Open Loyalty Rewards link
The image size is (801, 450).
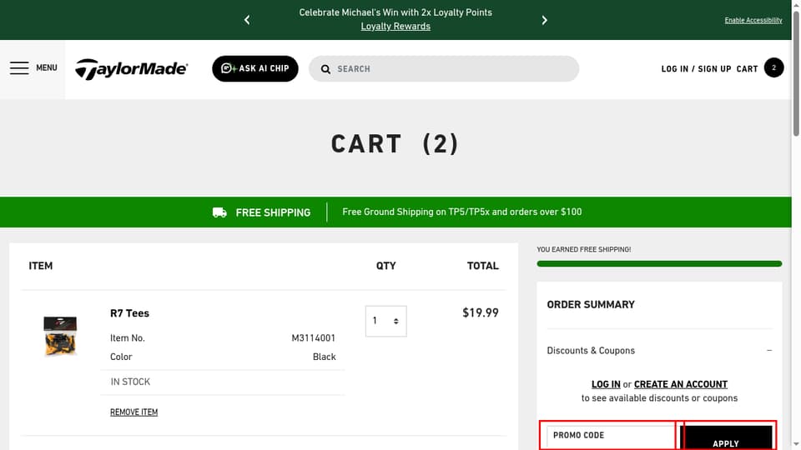tap(395, 26)
